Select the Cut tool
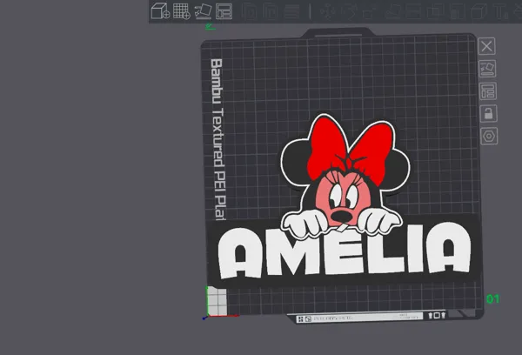Image resolution: width=522 pixels, height=355 pixels. [414, 11]
